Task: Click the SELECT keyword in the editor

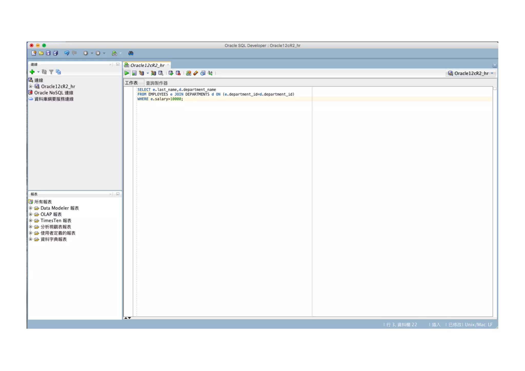Action: (x=144, y=89)
